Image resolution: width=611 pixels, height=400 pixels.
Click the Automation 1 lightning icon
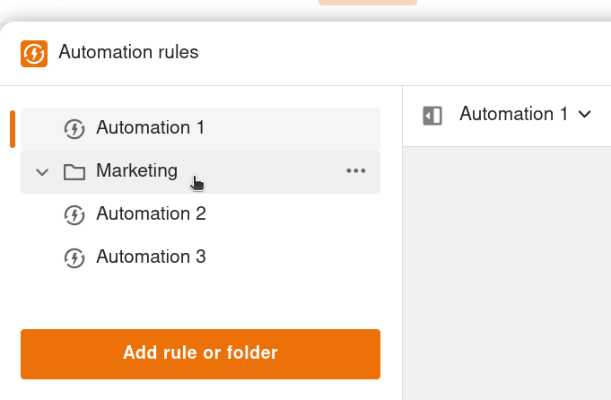click(x=74, y=128)
